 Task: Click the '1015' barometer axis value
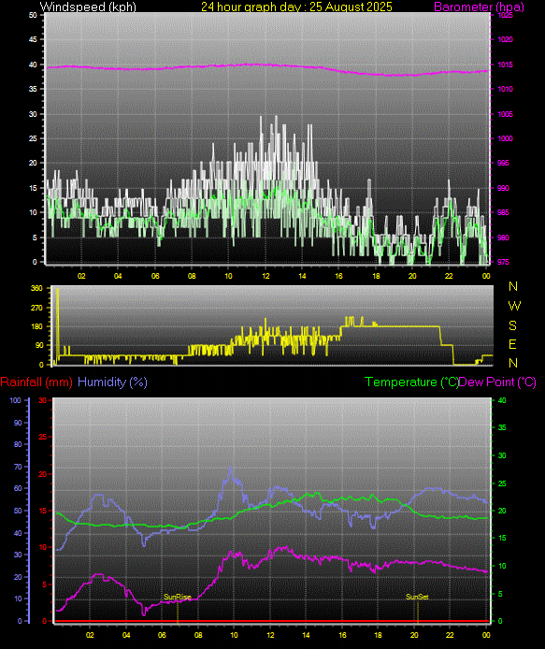pyautogui.click(x=505, y=65)
